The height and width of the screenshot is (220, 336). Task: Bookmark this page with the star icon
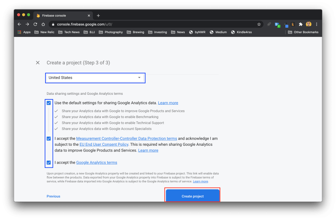click(259, 24)
